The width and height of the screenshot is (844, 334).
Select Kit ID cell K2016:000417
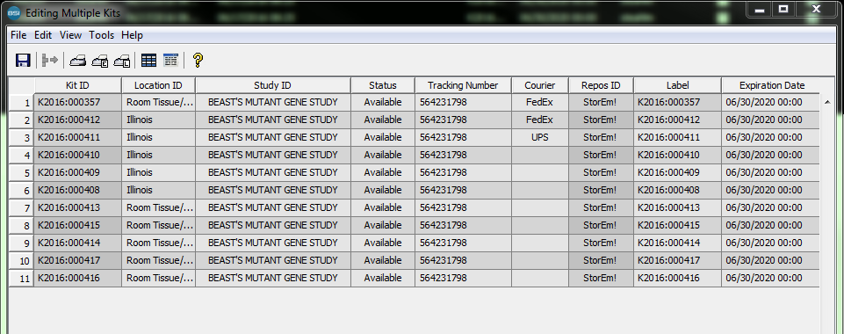point(77,260)
